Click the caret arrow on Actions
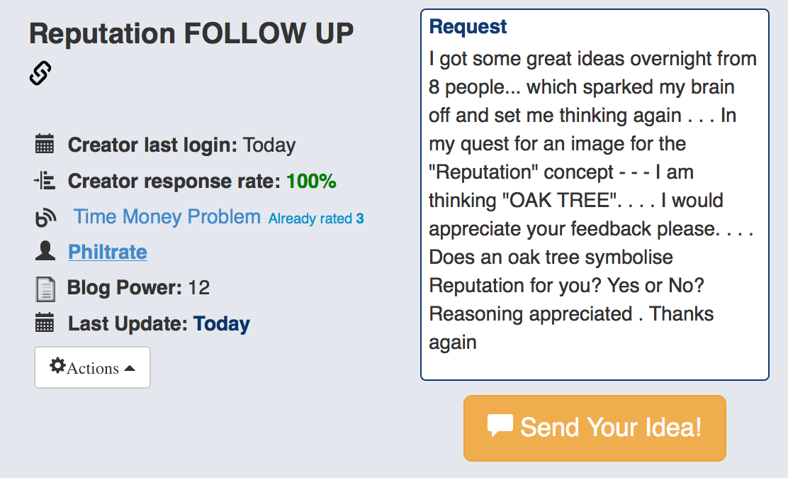 [x=130, y=369]
